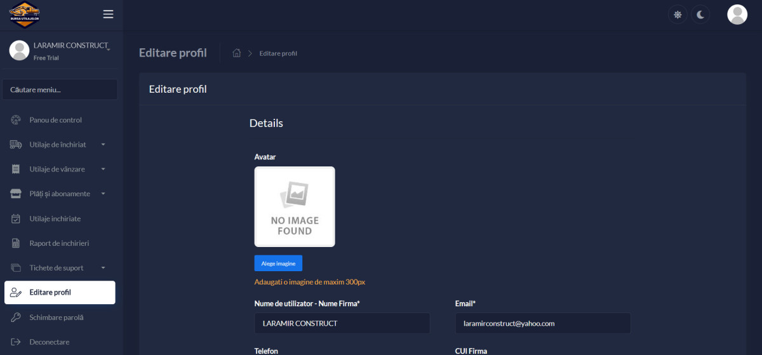The width and height of the screenshot is (762, 355).
Task: Toggle dark mode moon icon
Action: 700,15
